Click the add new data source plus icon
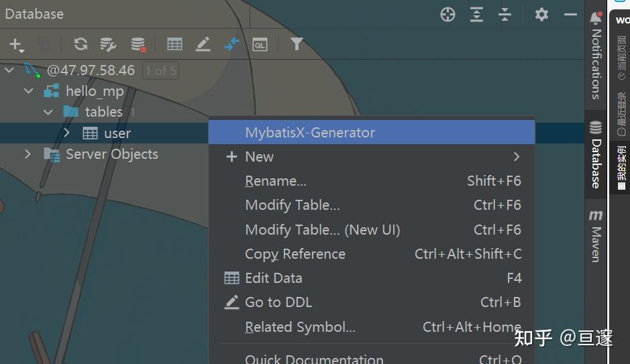 15,44
